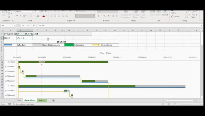Click the Accessibility: Investigate status item
This screenshot has width=205, height=116.
(x=24, y=104)
